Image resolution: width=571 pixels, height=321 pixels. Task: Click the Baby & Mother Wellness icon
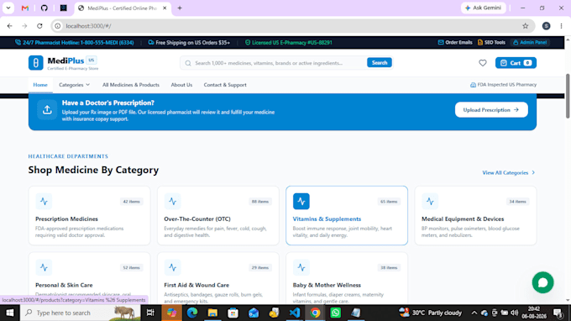pyautogui.click(x=301, y=267)
